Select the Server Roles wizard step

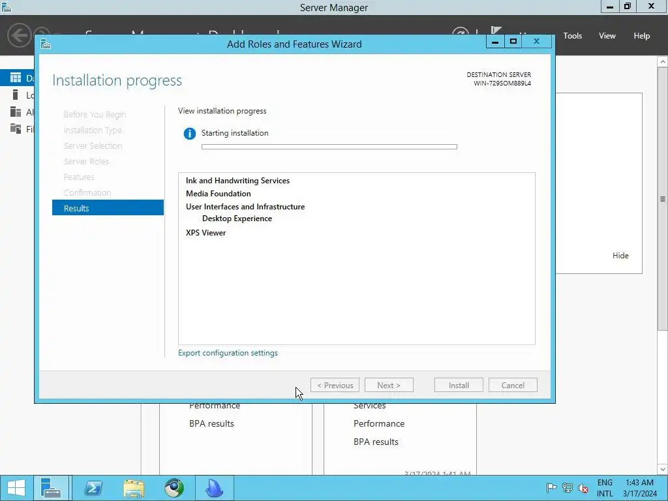coord(87,162)
